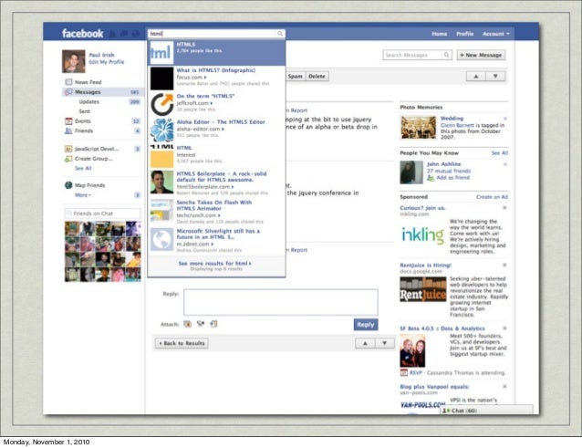Click the Friends icon in sidebar

pyautogui.click(x=68, y=130)
